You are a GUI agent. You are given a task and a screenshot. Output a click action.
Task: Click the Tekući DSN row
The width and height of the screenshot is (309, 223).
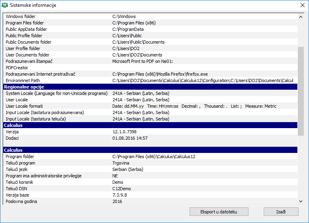pyautogui.click(x=150, y=189)
